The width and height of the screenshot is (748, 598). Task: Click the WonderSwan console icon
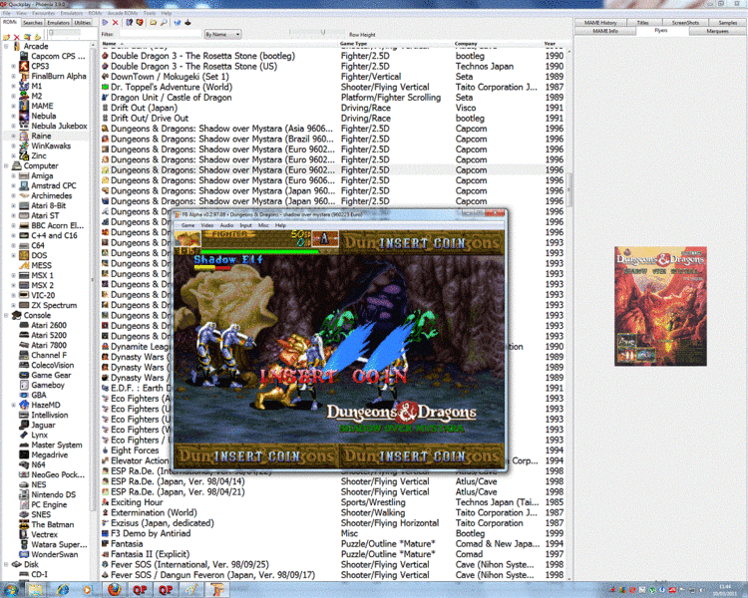[24, 554]
